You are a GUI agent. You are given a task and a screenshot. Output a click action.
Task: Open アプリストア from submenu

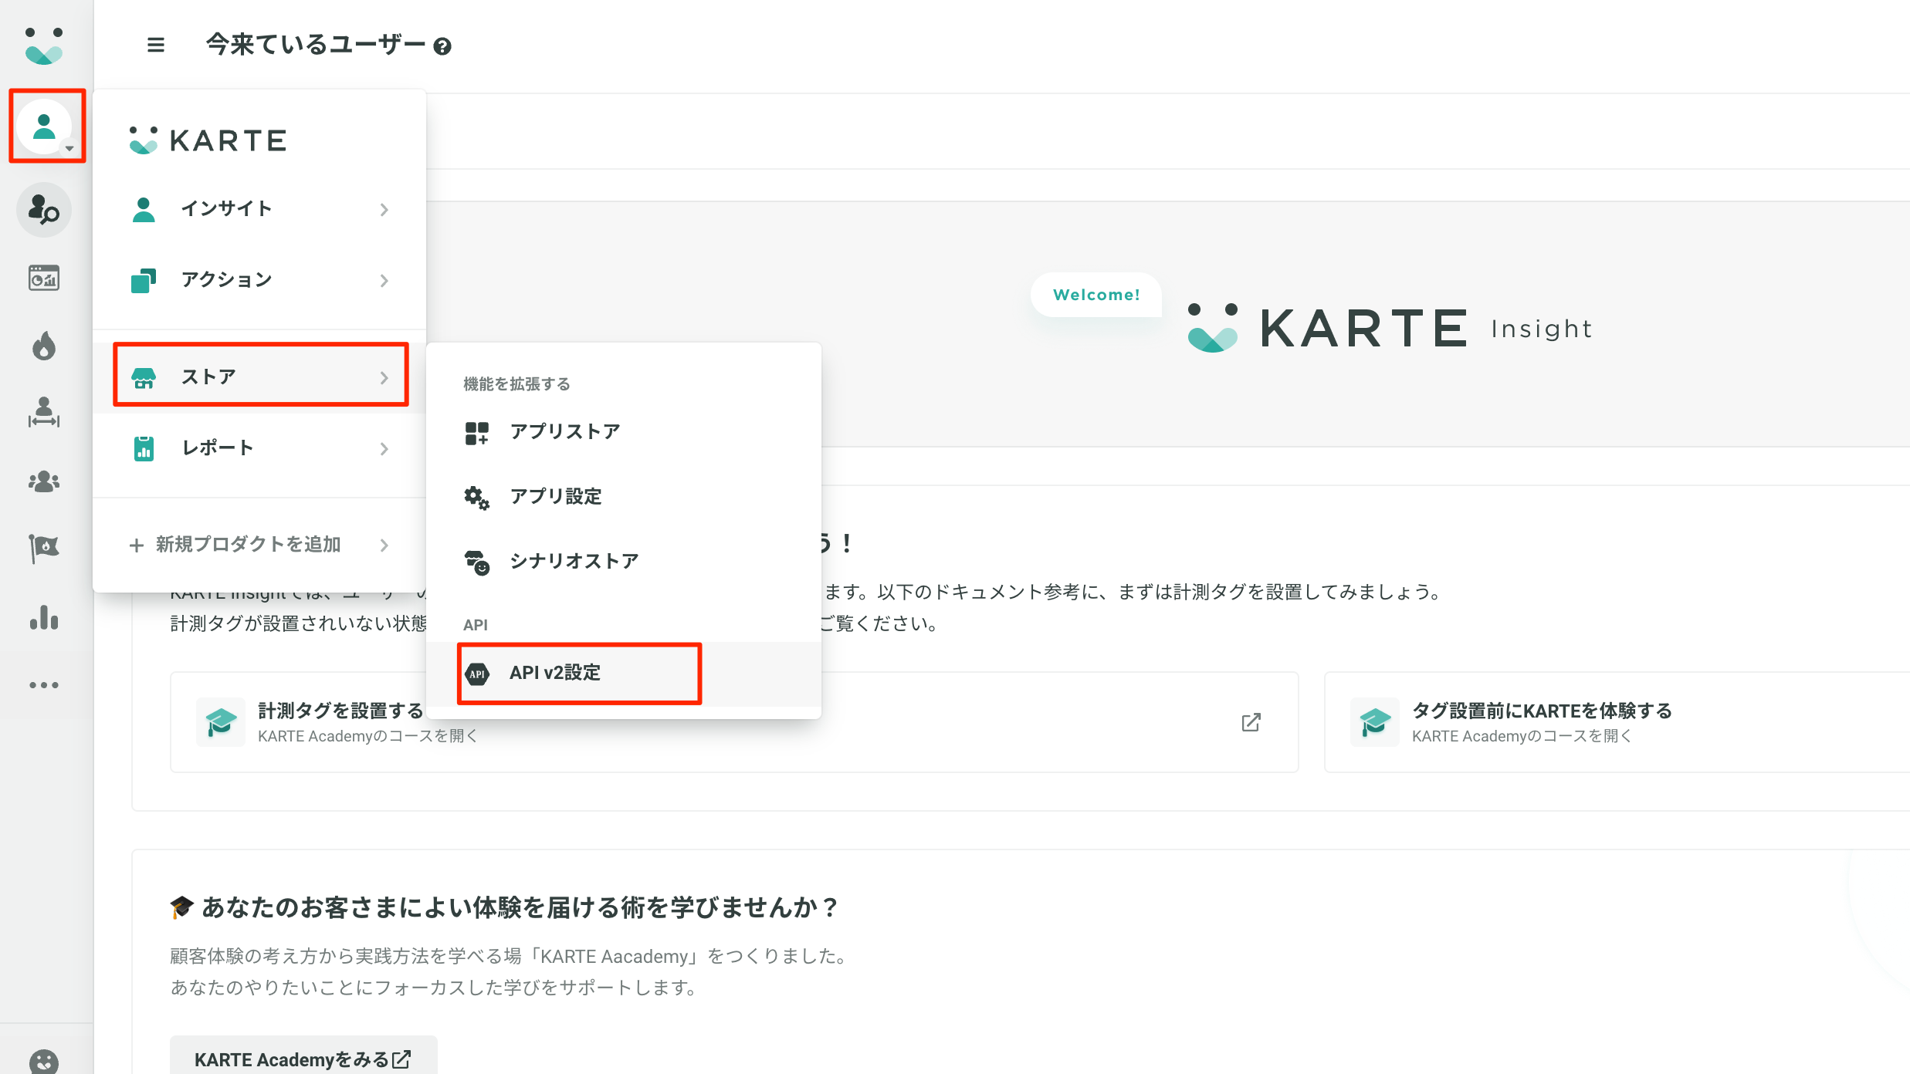564,432
